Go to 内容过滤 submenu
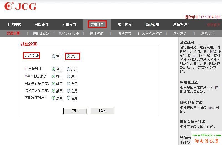The image size is (222, 145). tap(180, 33)
